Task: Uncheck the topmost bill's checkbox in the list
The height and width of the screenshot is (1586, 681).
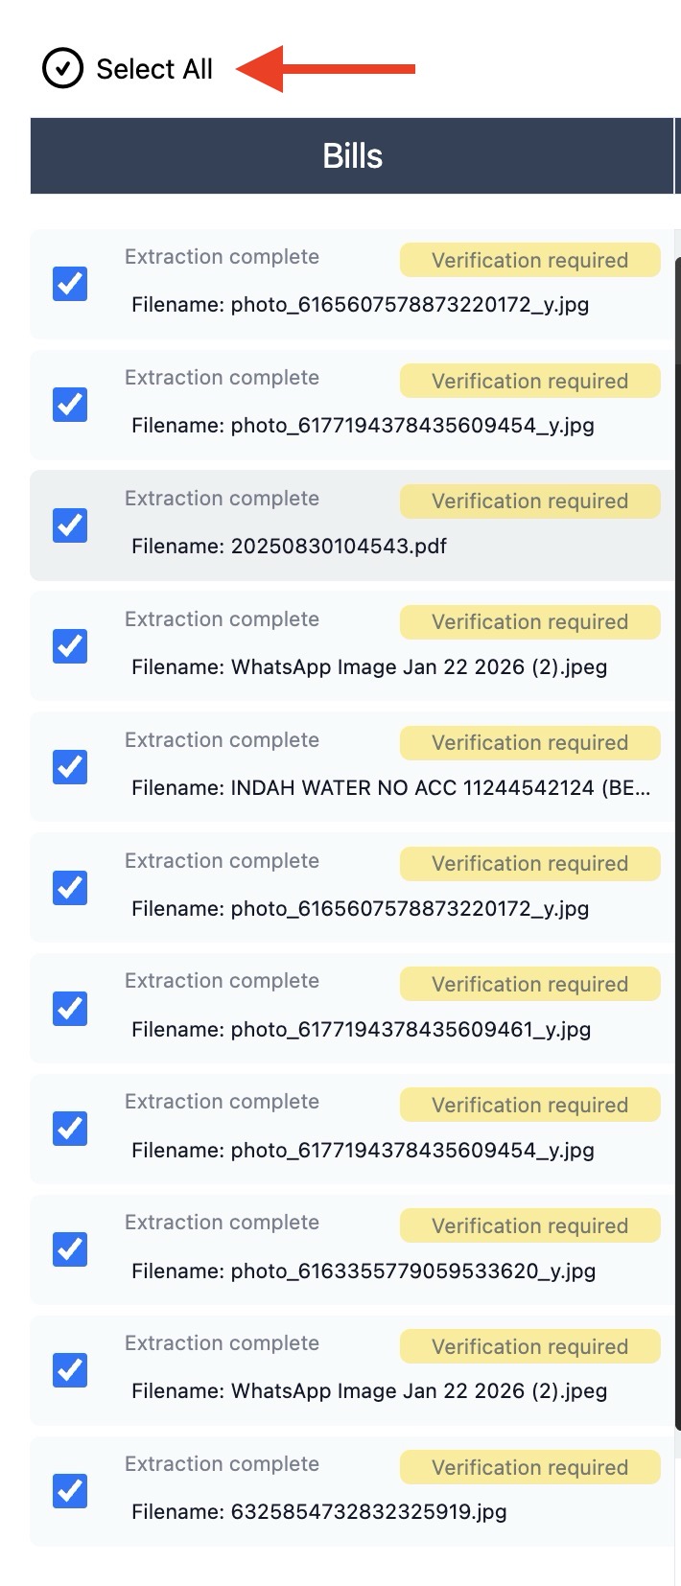Action: (70, 284)
